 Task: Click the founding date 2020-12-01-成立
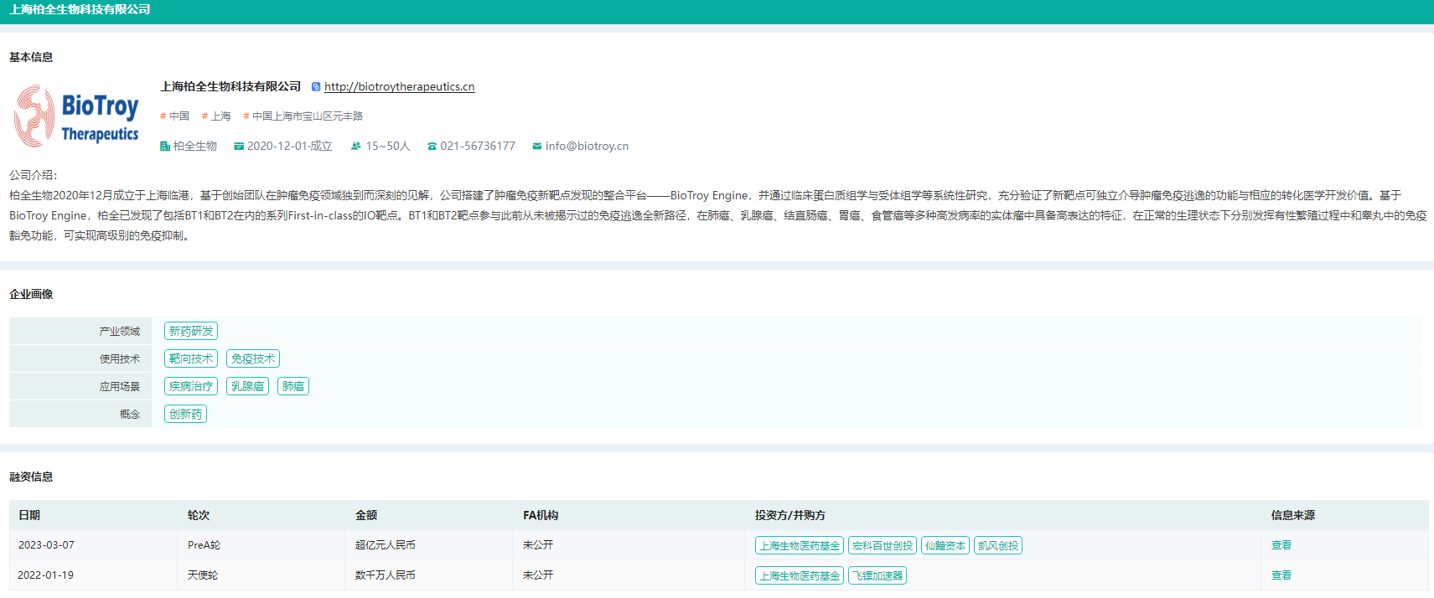pyautogui.click(x=290, y=147)
